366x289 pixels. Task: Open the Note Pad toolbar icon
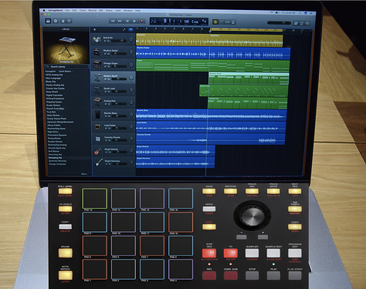coord(296,23)
